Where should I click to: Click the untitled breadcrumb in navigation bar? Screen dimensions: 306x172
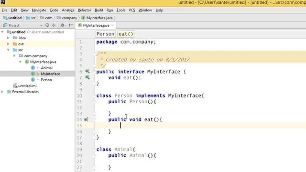(12, 18)
